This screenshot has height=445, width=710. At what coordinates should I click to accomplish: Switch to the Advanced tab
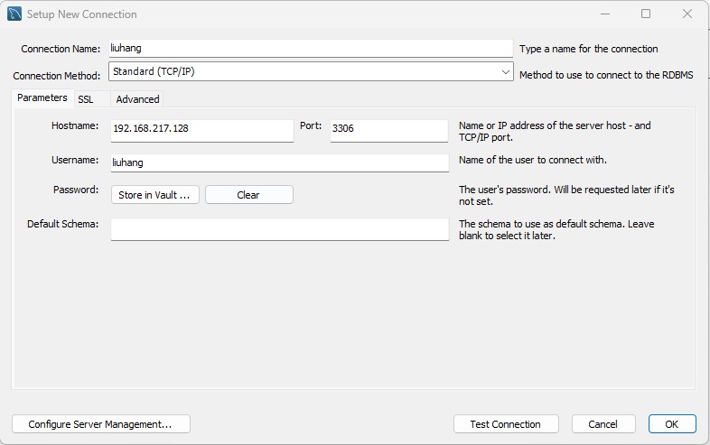tap(137, 99)
